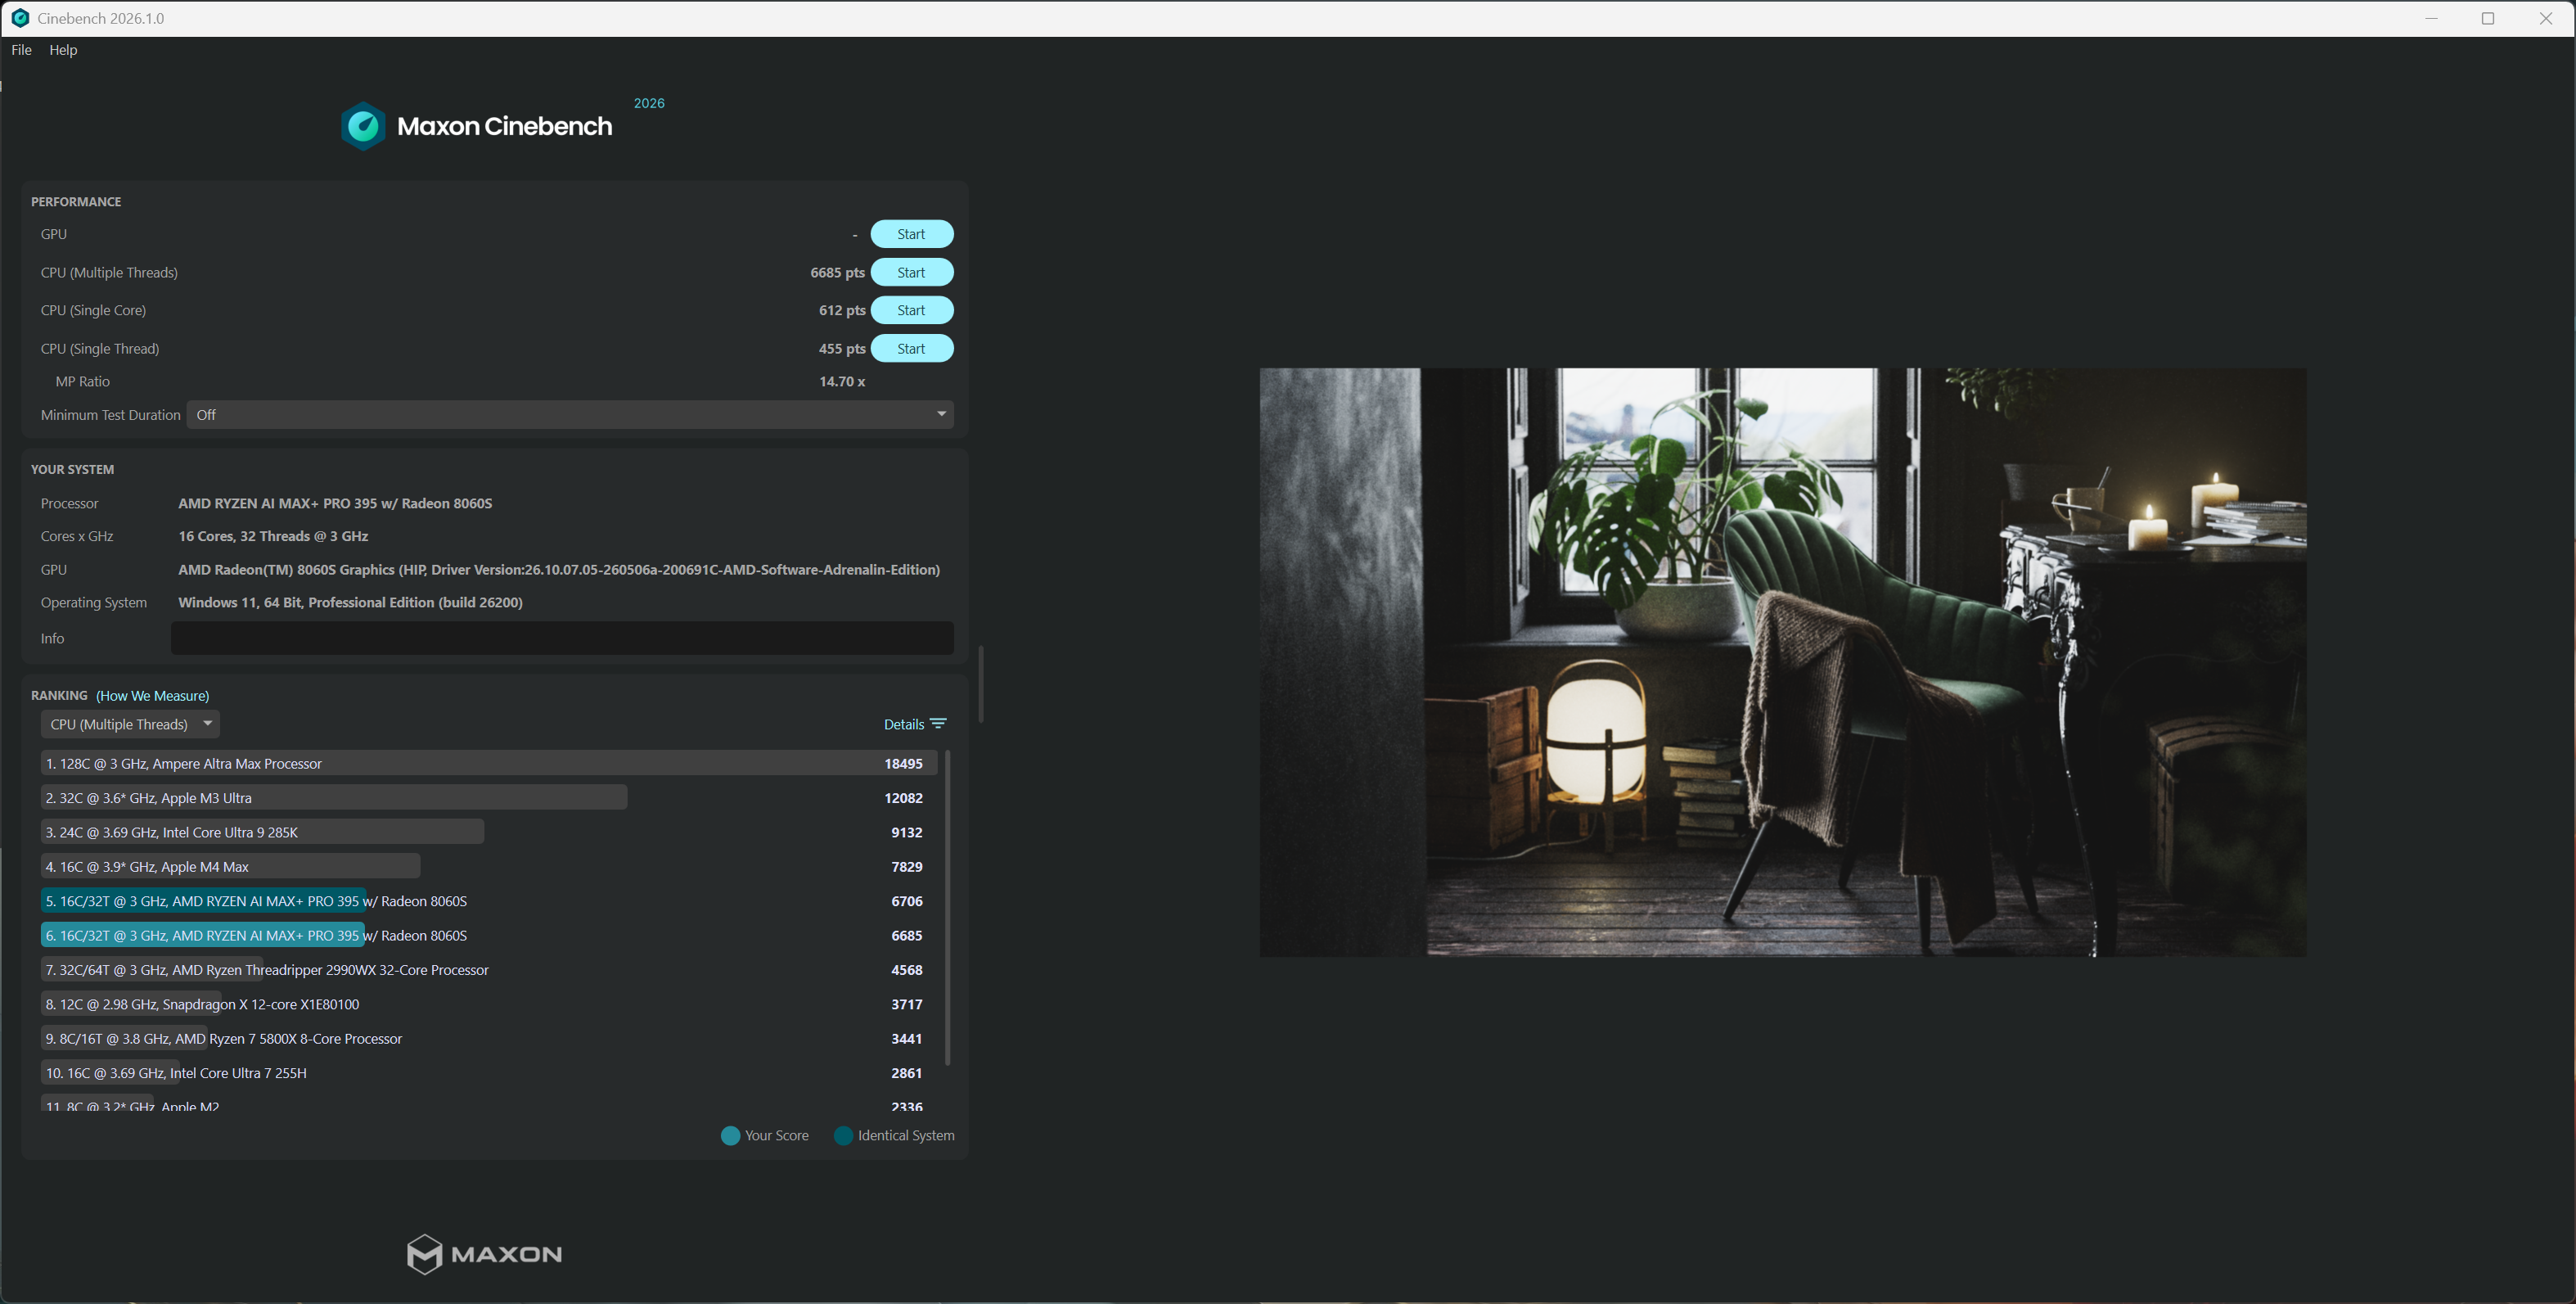Click the Info text field
The height and width of the screenshot is (1304, 2576).
click(562, 638)
